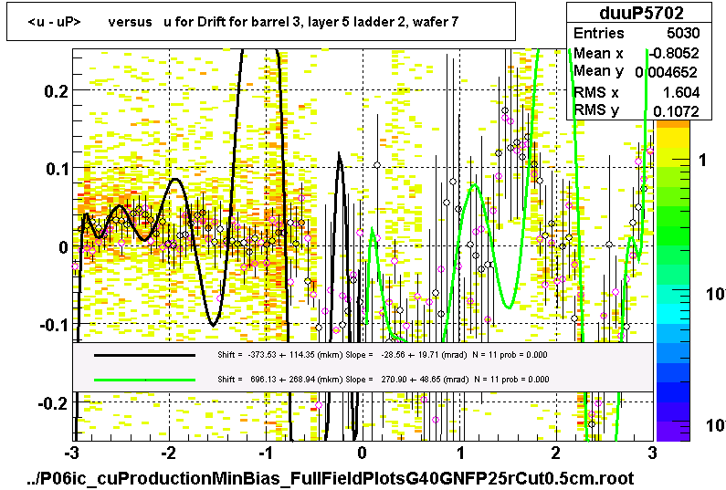726x490 pixels.
Task: Click the x-axis label 1
Action: pos(460,454)
